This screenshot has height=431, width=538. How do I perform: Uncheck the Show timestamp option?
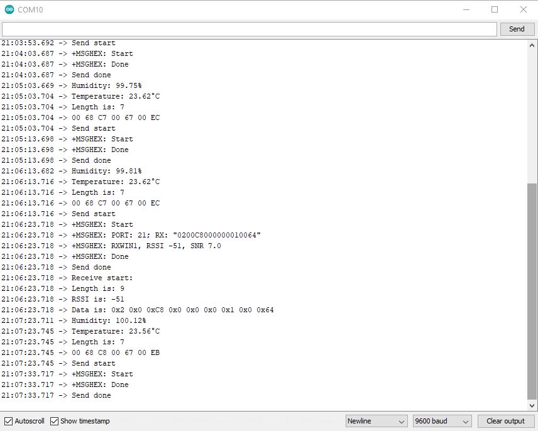[55, 421]
